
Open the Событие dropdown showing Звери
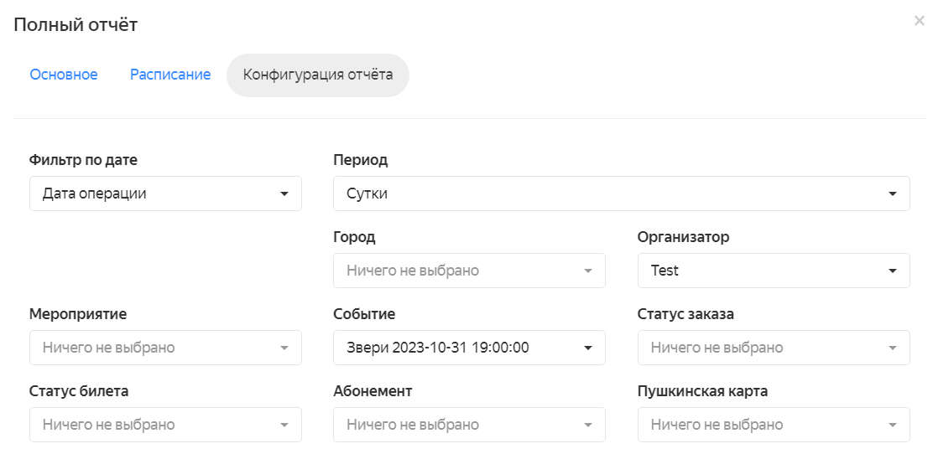coord(469,348)
